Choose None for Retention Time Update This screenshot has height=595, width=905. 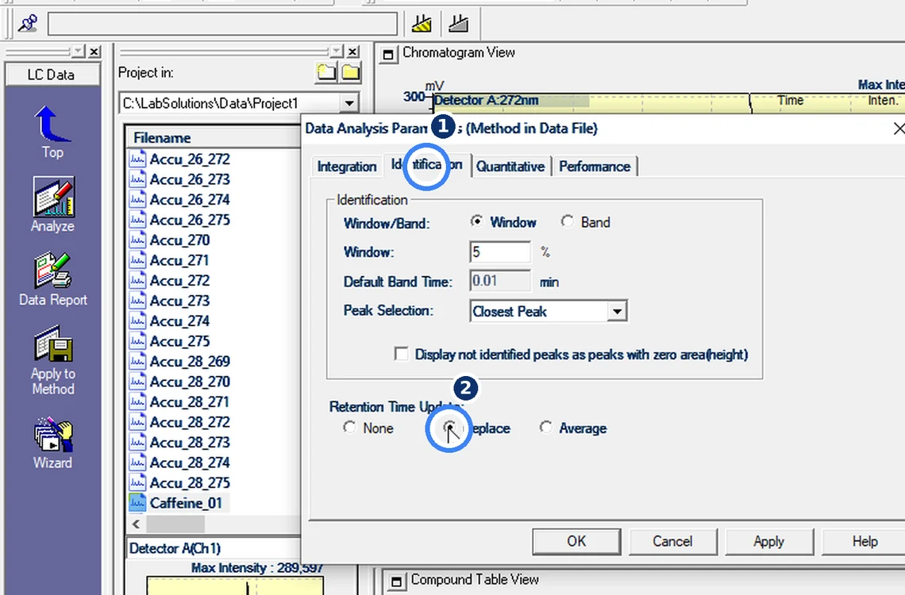click(x=350, y=428)
